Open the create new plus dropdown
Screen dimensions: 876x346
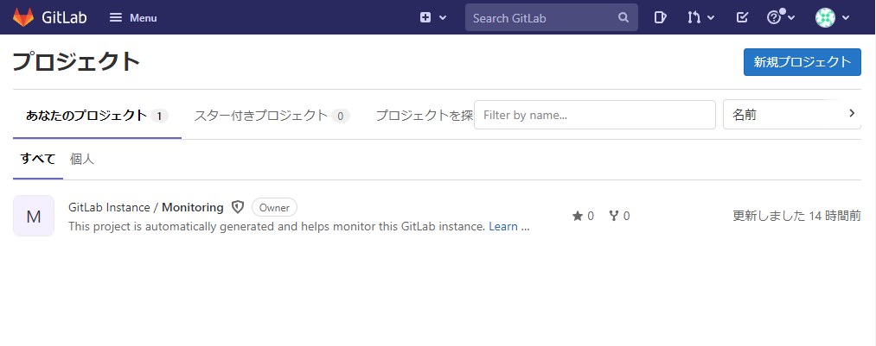point(433,18)
